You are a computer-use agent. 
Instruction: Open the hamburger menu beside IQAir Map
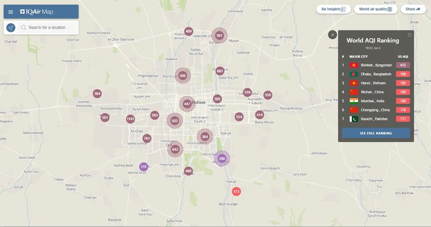click(10, 12)
